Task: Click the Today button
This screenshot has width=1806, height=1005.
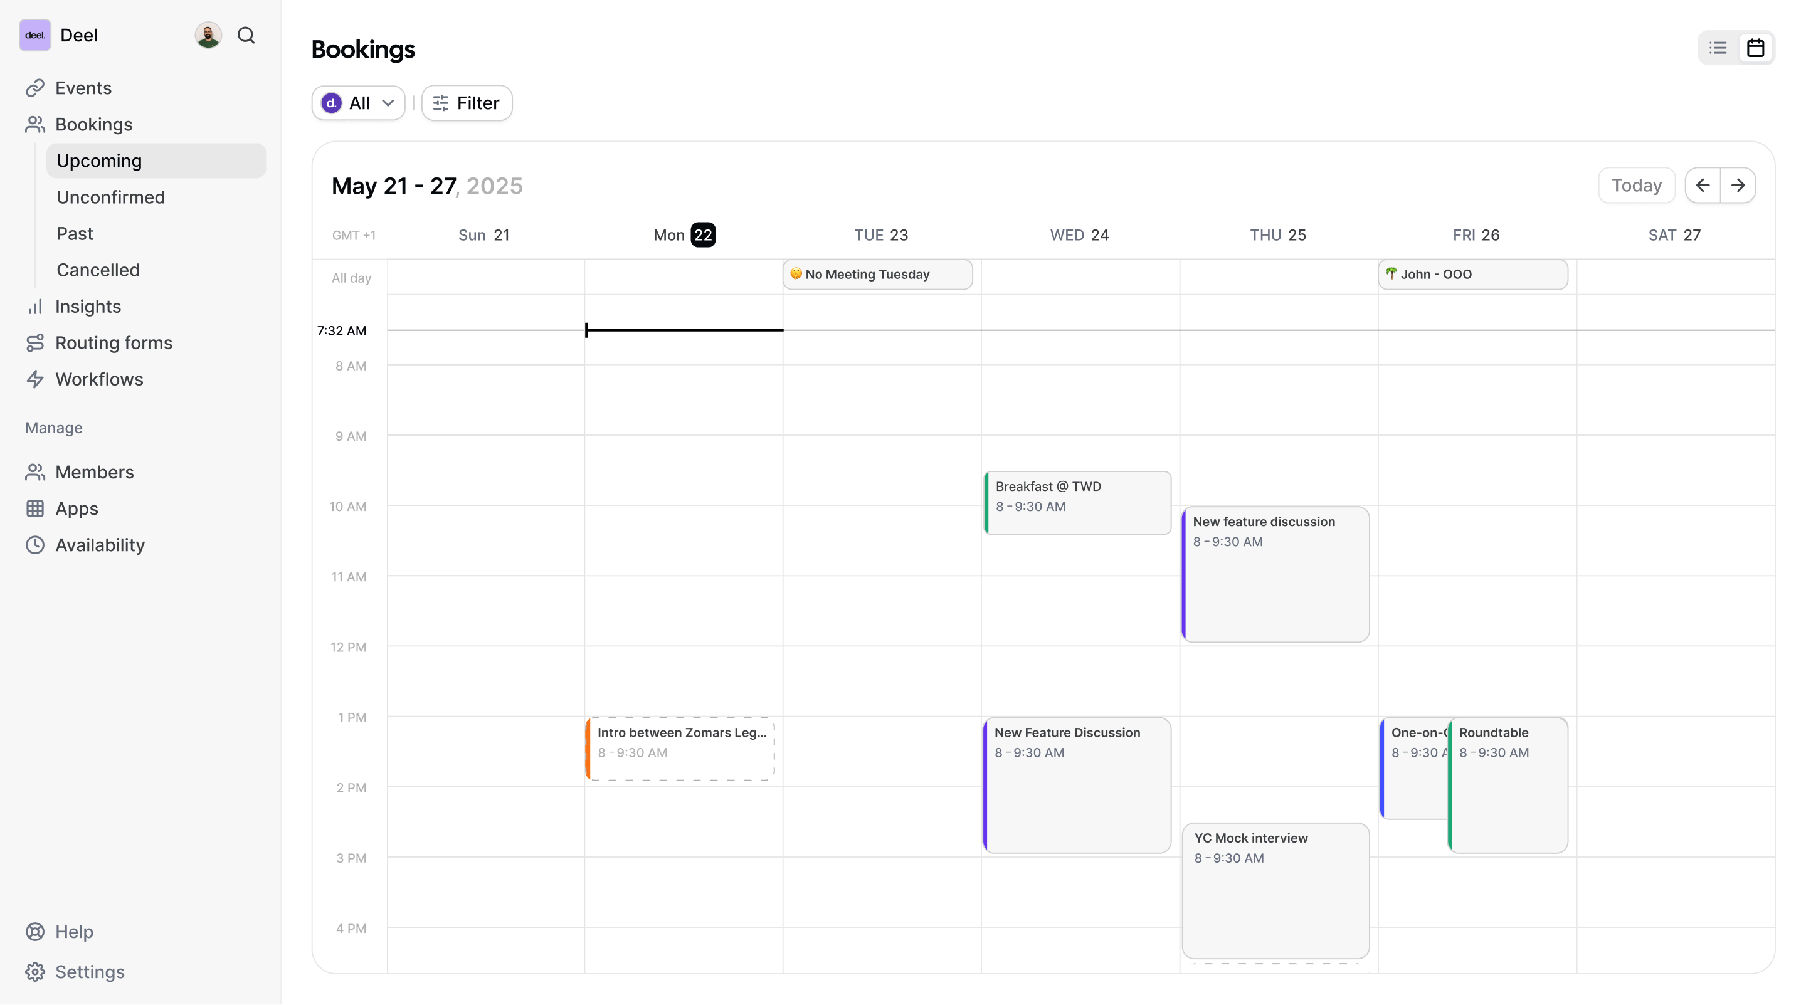Action: 1635,185
